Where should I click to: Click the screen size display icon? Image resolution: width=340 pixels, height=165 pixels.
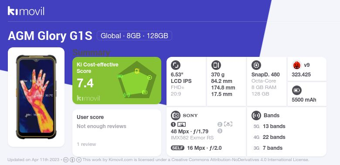click(176, 65)
